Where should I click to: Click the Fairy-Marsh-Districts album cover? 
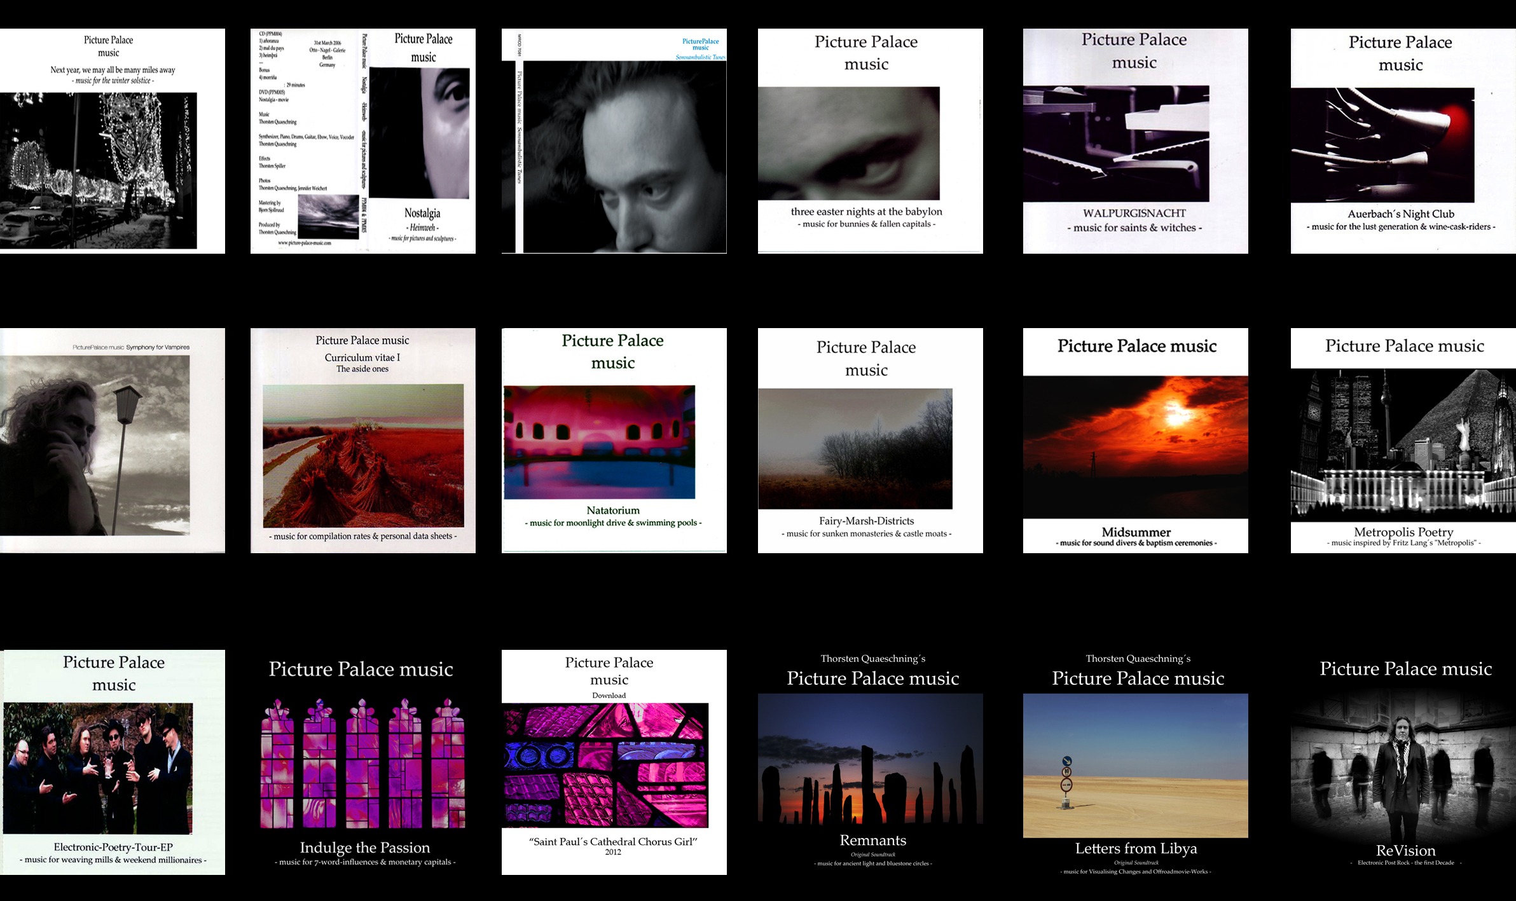click(870, 440)
